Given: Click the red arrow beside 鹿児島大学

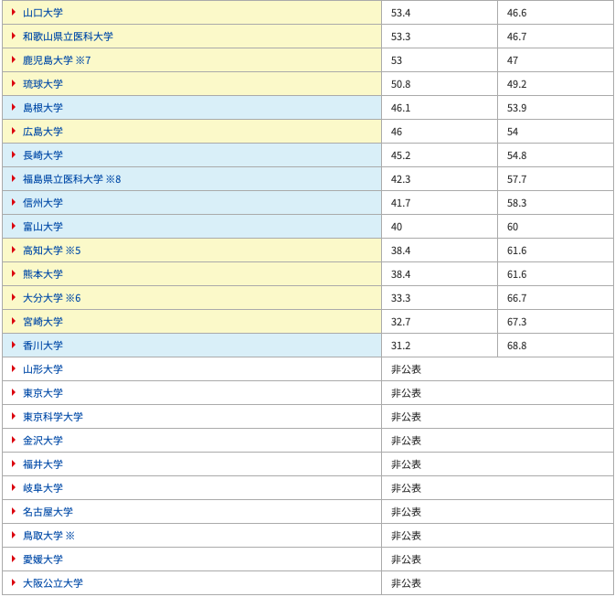Looking at the screenshot, I should (14, 59).
